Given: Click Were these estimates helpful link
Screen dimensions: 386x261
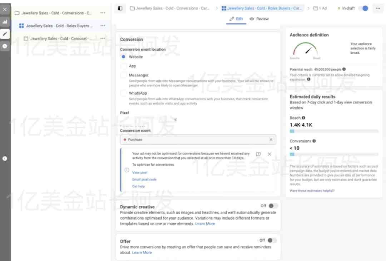Looking at the screenshot, I should click(312, 191).
